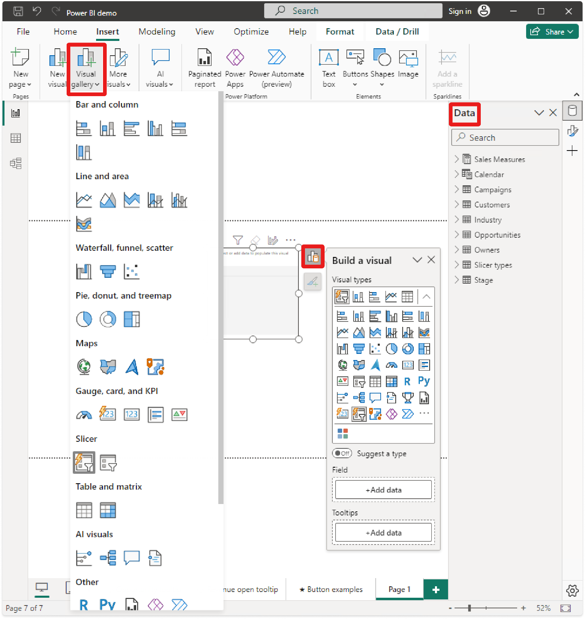Open the File menu
The image size is (585, 619).
(x=23, y=32)
